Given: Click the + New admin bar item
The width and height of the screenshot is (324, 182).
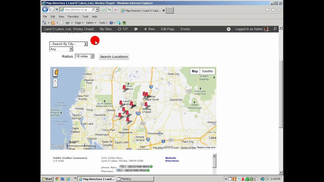Looking at the screenshot, I should [149, 29].
